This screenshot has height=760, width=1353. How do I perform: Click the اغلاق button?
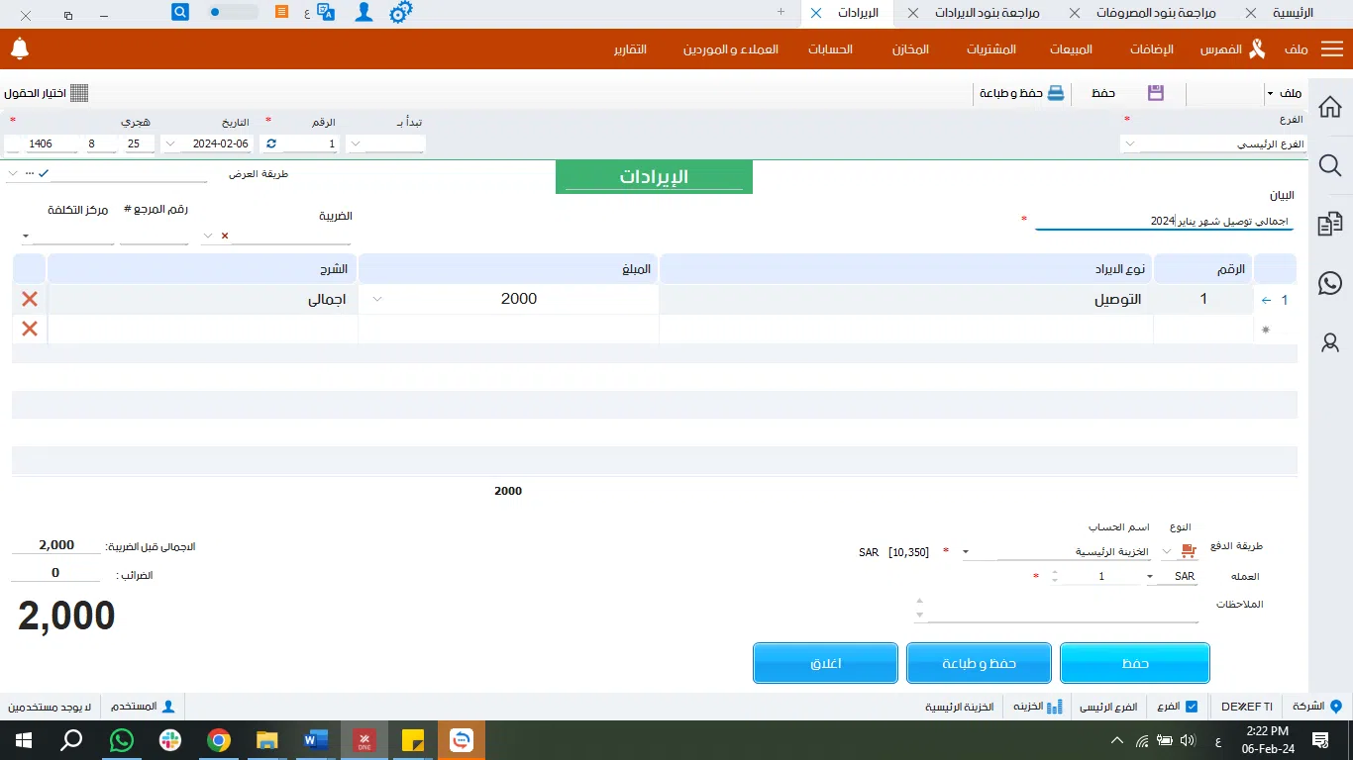[x=825, y=663]
